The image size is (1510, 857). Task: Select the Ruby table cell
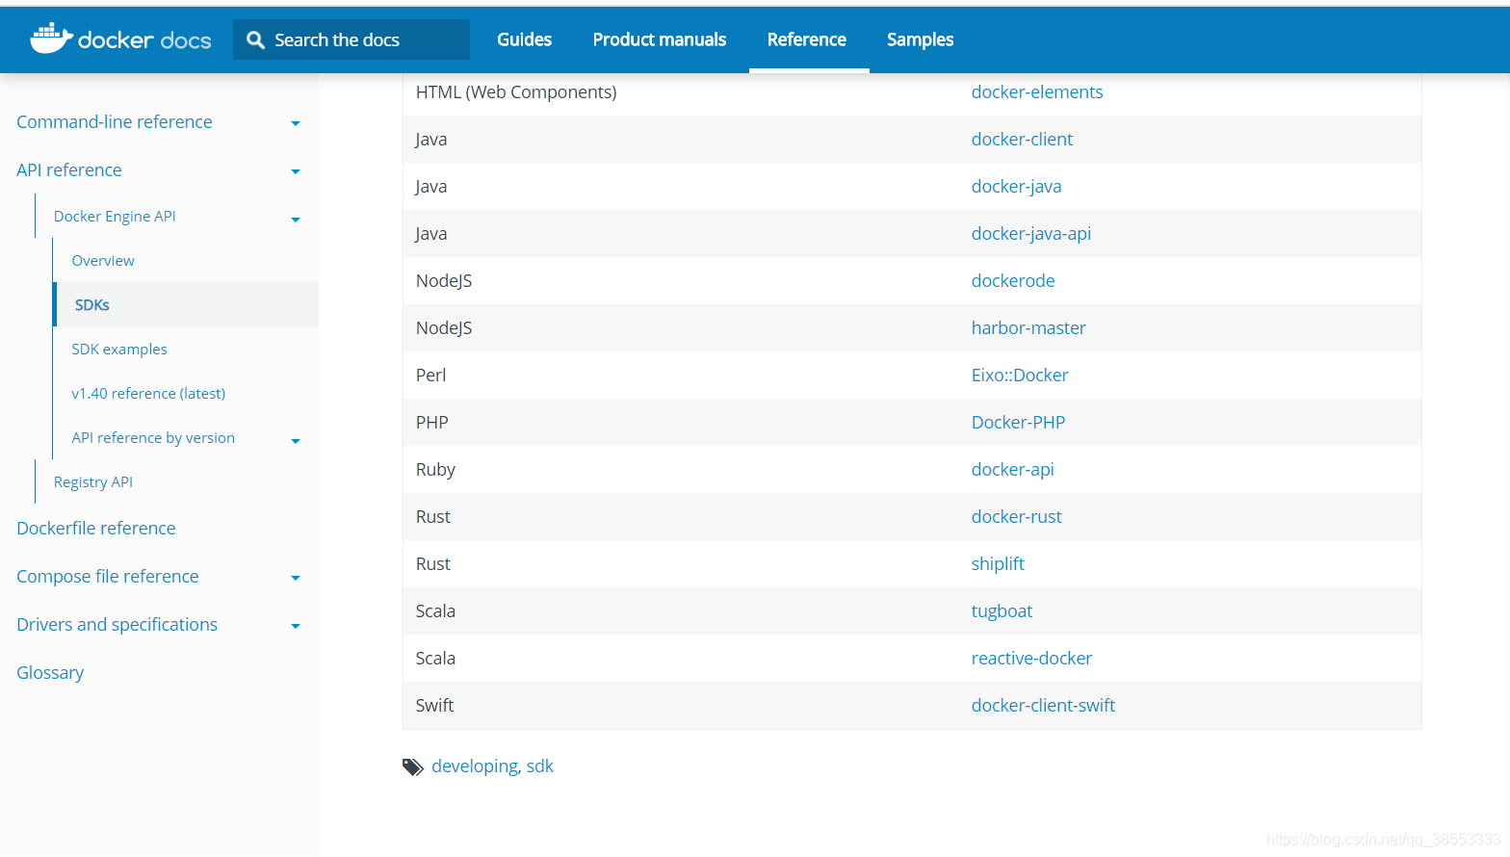coord(435,470)
